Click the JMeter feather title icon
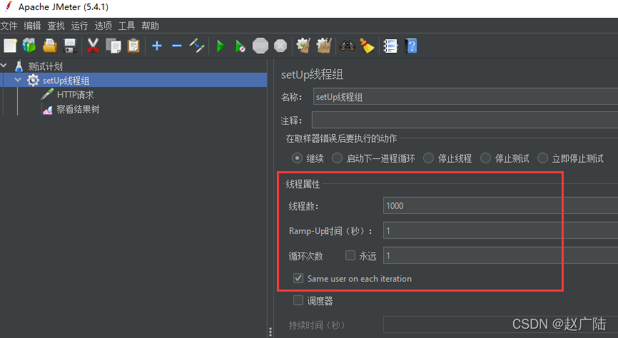This screenshot has width=618, height=338. tap(9, 6)
